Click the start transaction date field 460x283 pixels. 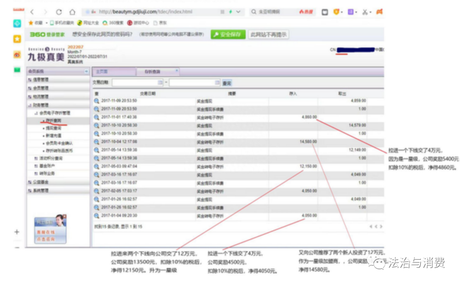(135, 83)
